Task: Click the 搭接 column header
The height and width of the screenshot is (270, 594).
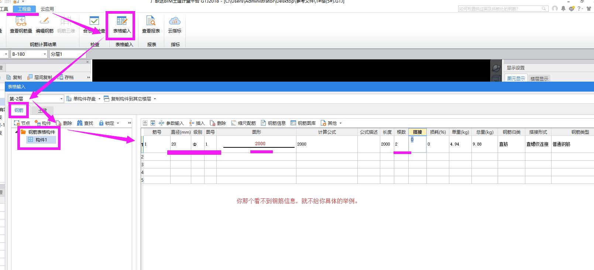Action: click(x=418, y=132)
